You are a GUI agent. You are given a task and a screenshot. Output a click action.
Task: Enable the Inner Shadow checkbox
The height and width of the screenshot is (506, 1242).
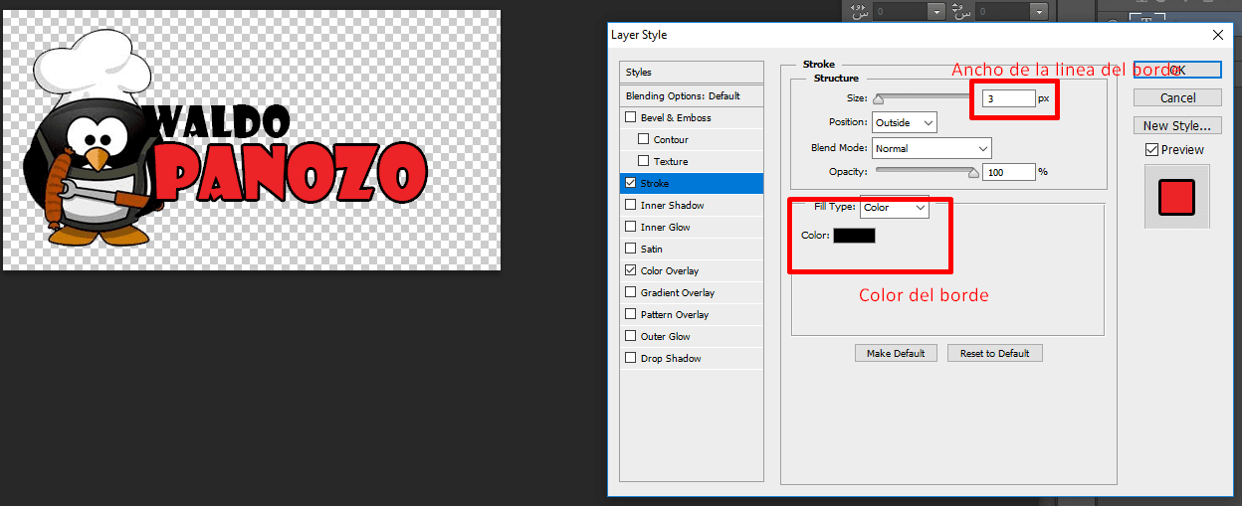(630, 205)
